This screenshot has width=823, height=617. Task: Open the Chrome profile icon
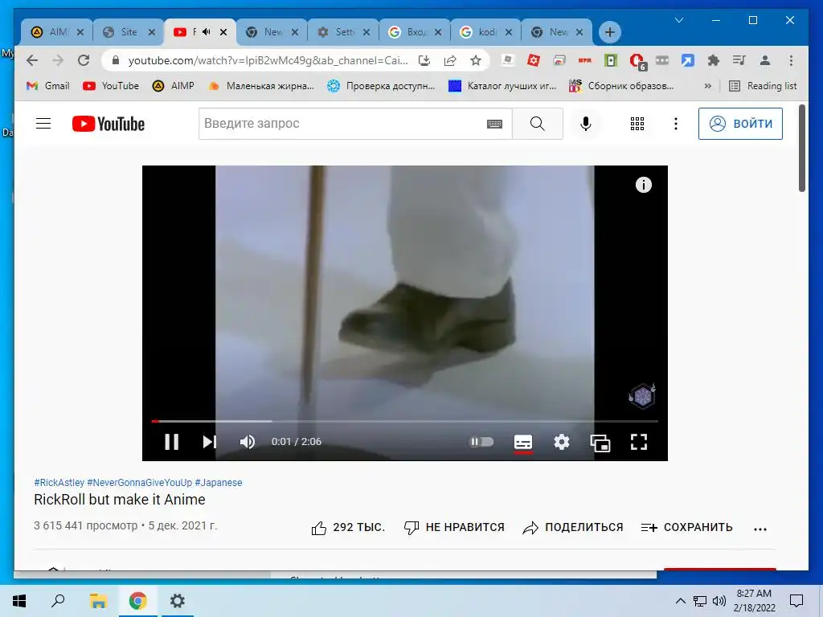point(765,60)
